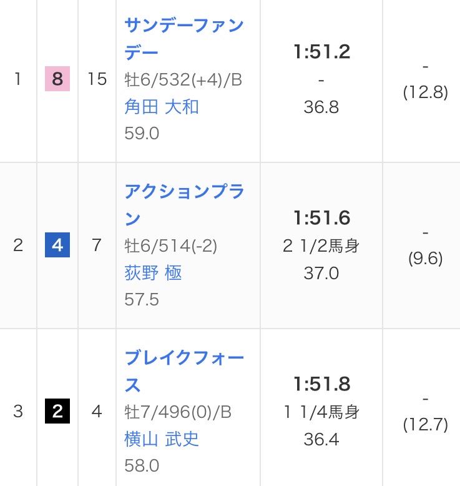
Task: Click finish time 1:51.2
Action: (321, 52)
